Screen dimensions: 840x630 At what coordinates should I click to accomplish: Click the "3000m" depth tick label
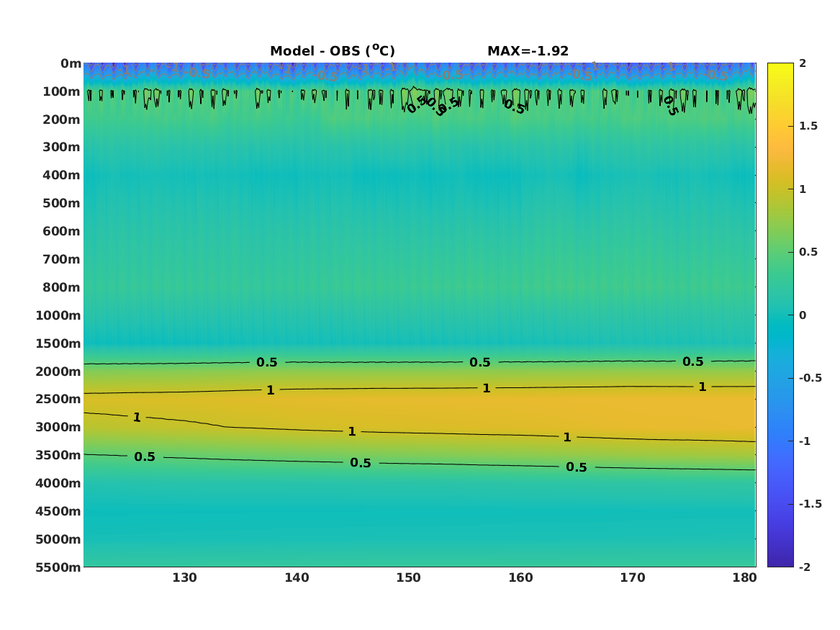[x=58, y=427]
